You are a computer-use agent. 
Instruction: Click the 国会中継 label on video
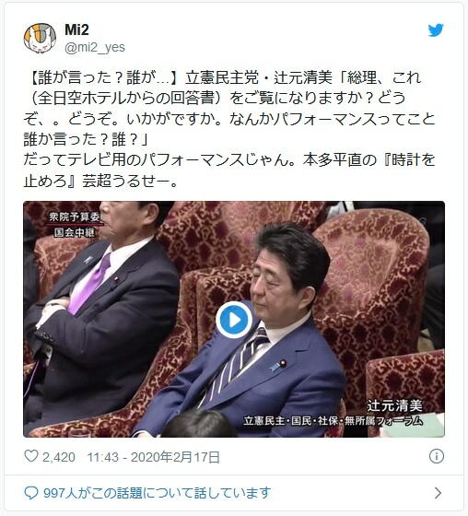click(x=75, y=232)
